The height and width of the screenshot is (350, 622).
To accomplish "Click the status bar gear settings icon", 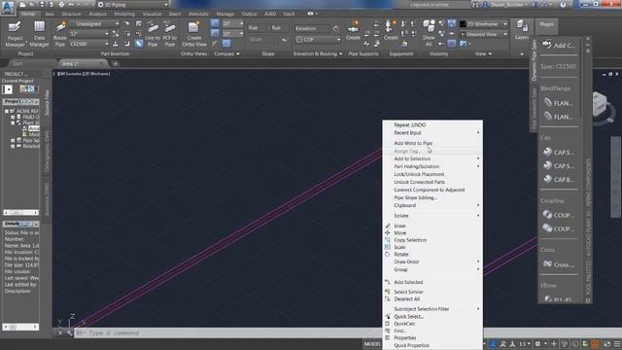I will (537, 343).
